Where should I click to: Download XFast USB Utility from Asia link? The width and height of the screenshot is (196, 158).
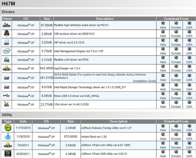click(x=163, y=156)
